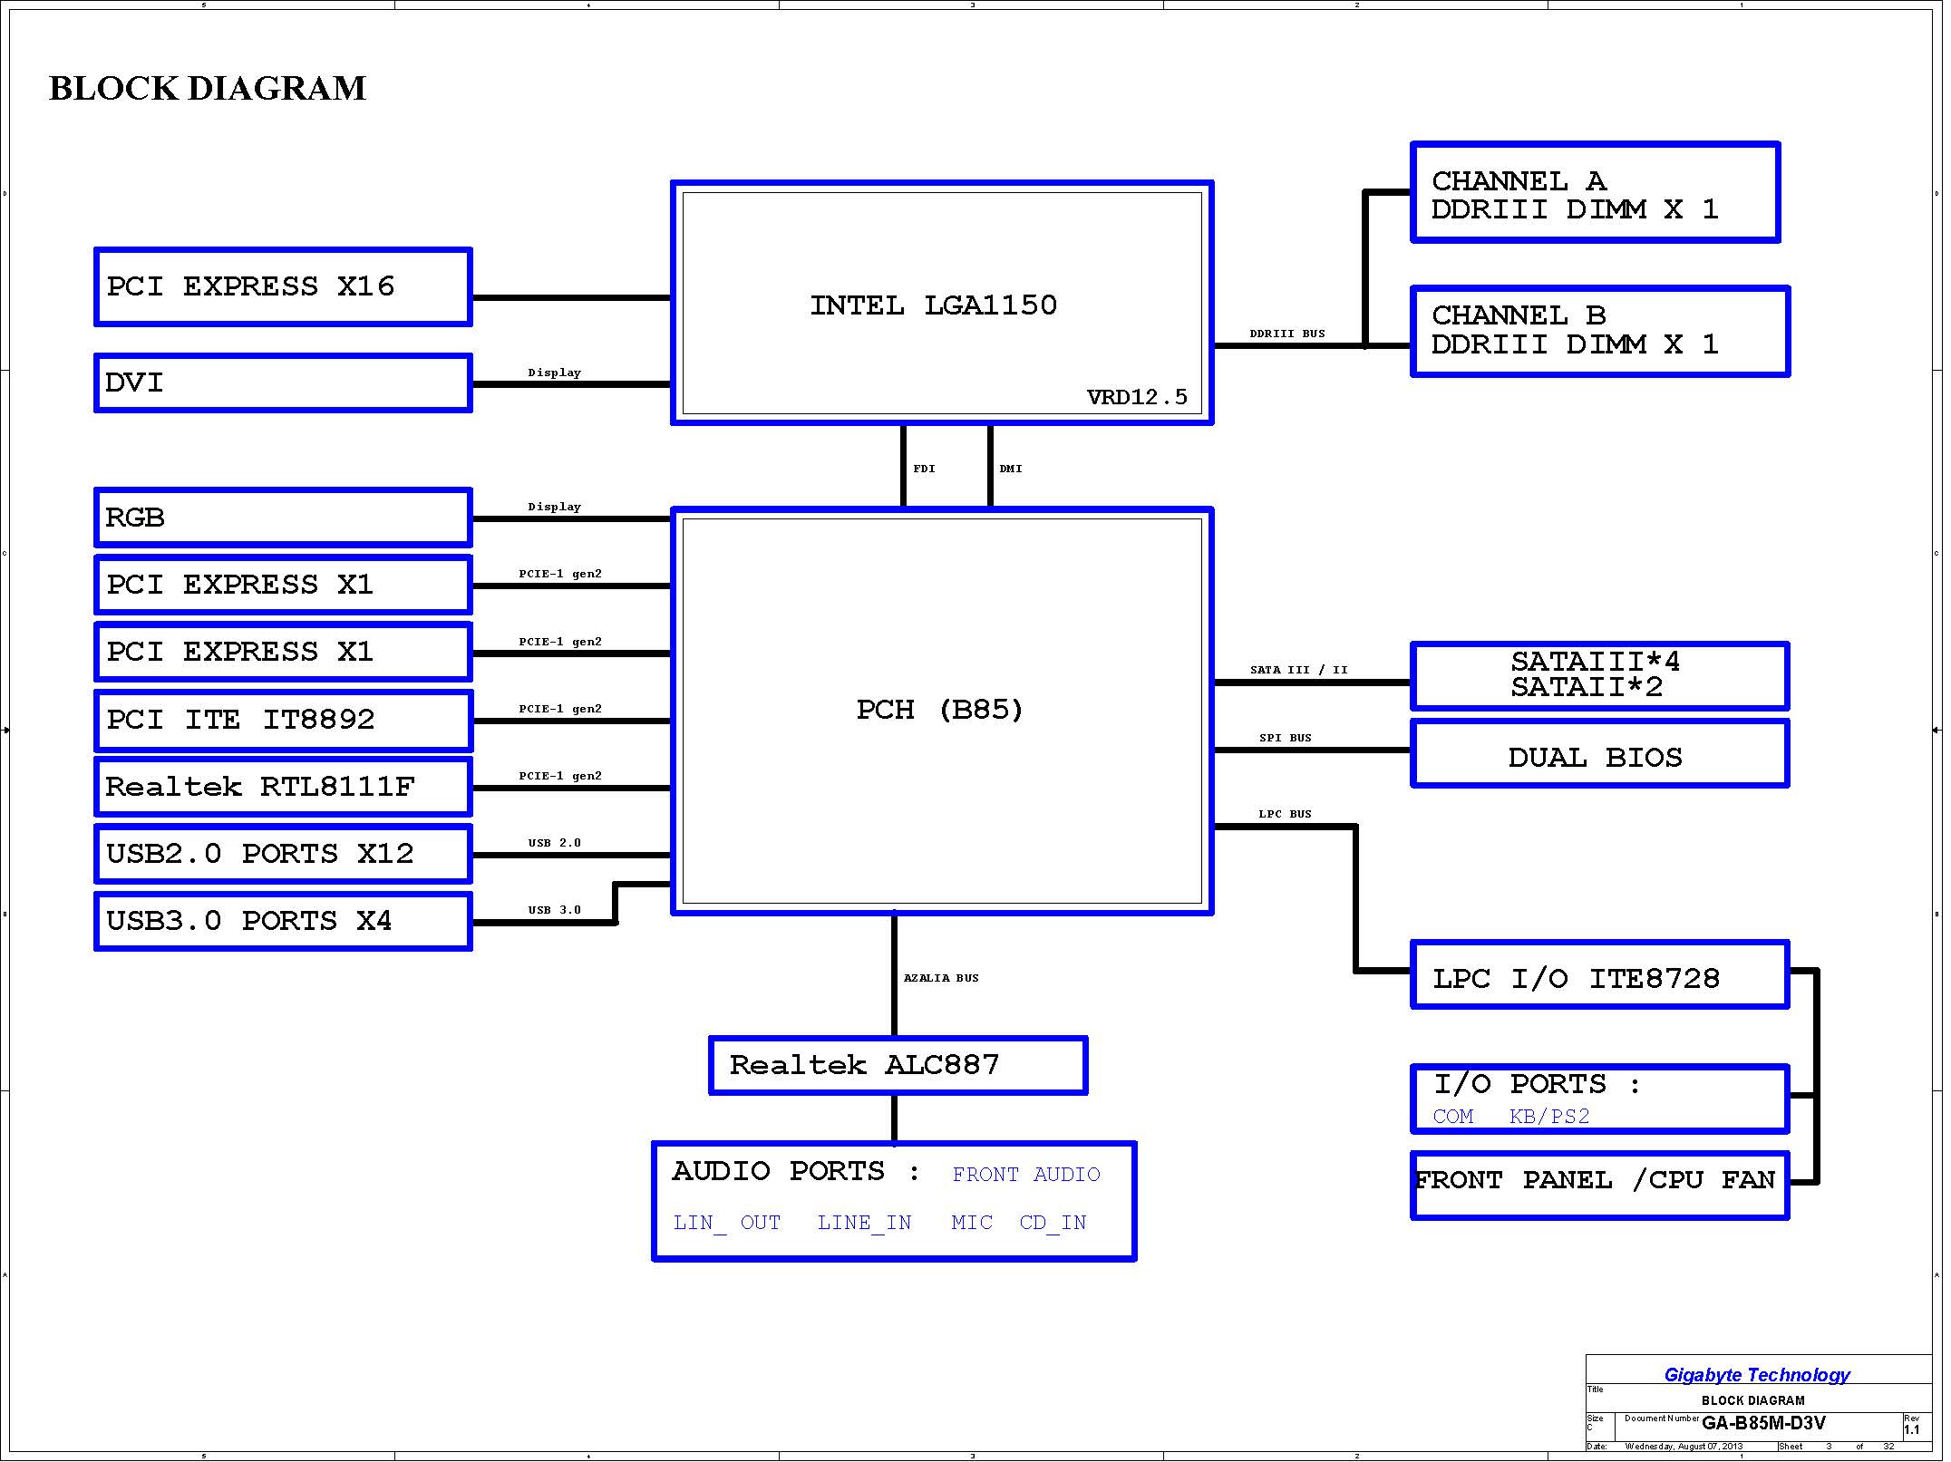Click the Realtek ALC887 audio codec block

898,1065
